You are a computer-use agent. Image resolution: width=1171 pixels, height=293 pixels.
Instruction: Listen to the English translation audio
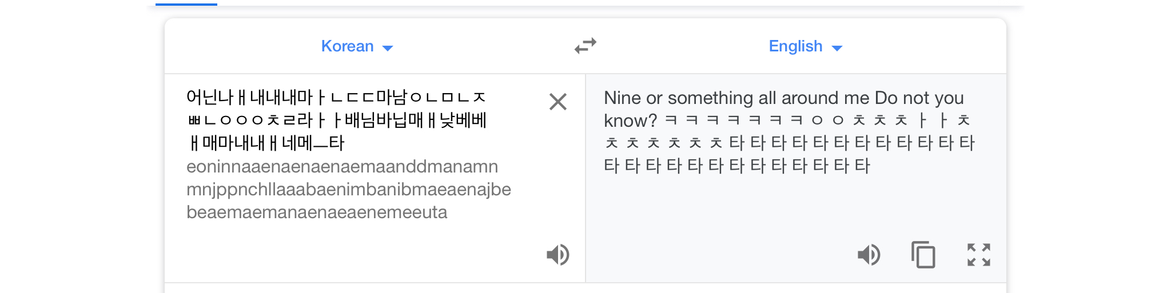click(869, 255)
